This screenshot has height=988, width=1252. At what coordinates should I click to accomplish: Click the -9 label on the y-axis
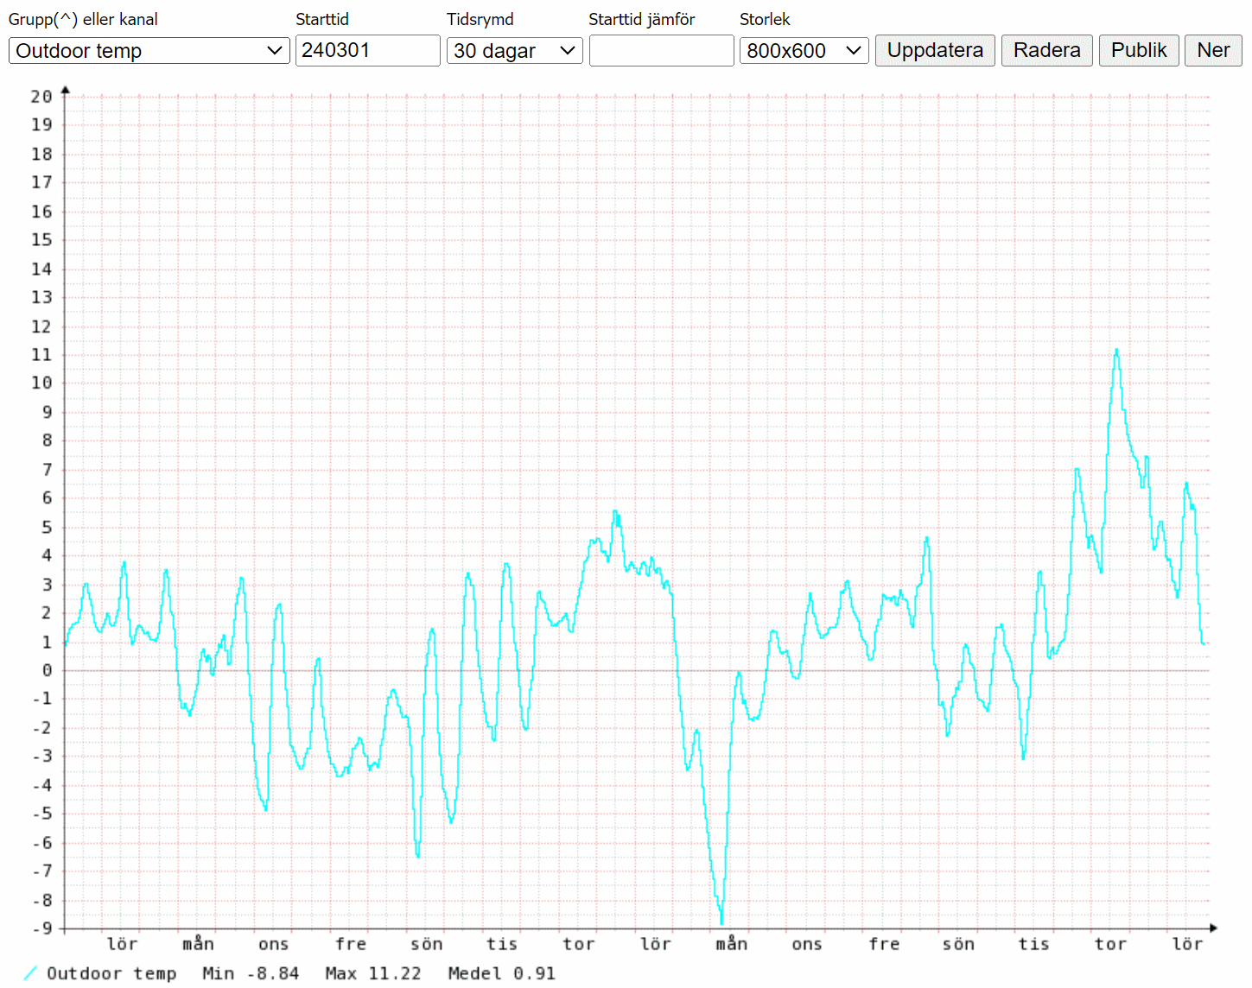(x=41, y=928)
